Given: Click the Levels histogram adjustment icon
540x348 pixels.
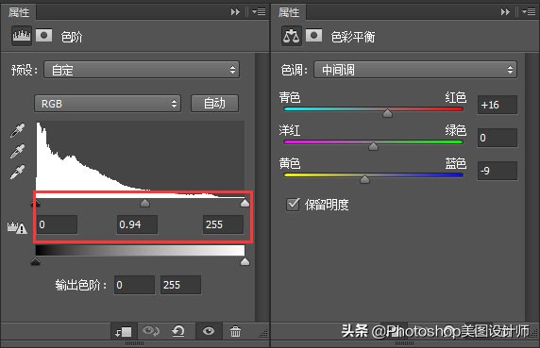Looking at the screenshot, I should (22, 36).
